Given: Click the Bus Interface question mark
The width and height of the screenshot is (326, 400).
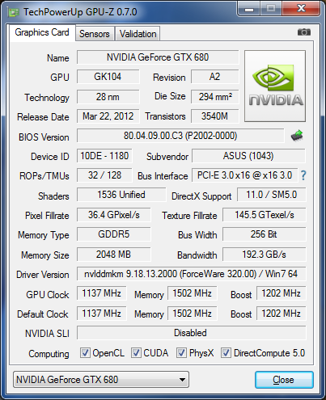Looking at the screenshot, I should point(303,175).
